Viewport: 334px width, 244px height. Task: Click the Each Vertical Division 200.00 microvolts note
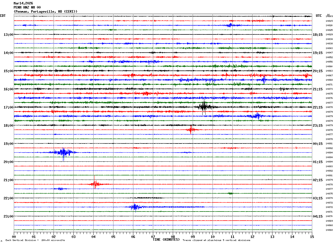pyautogui.click(x=35, y=240)
